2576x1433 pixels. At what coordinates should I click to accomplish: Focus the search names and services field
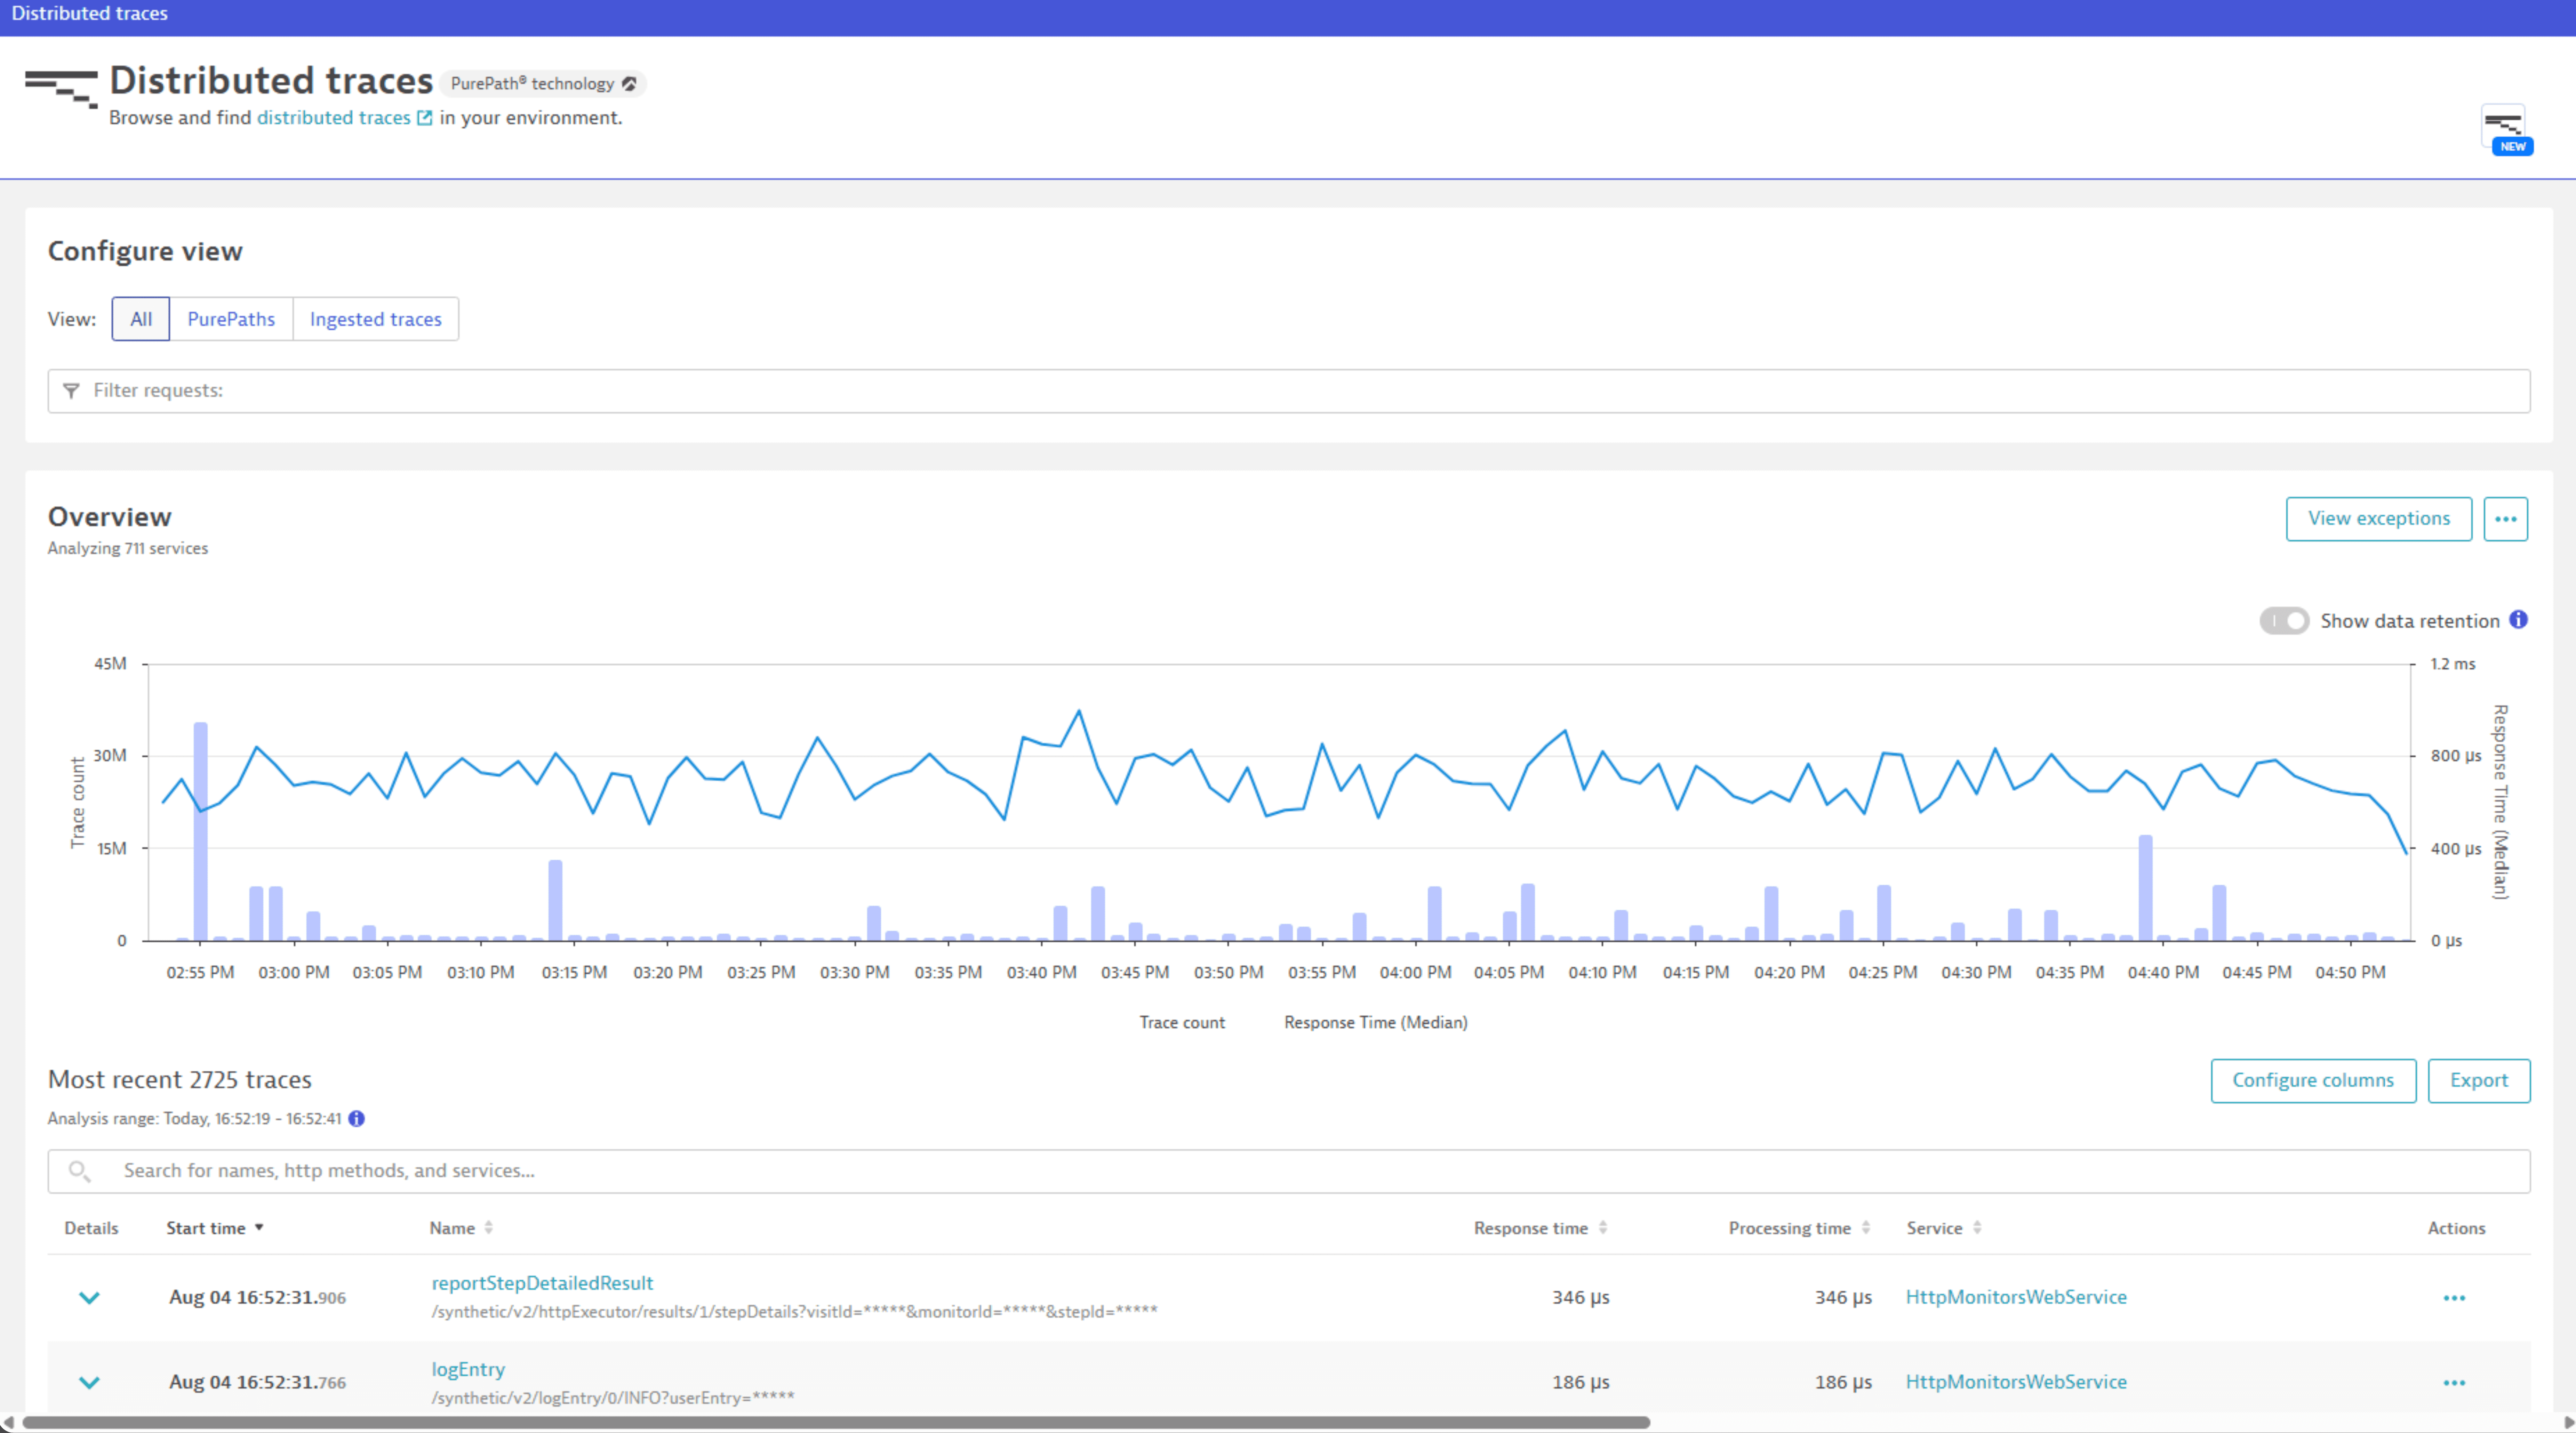point(1289,1171)
